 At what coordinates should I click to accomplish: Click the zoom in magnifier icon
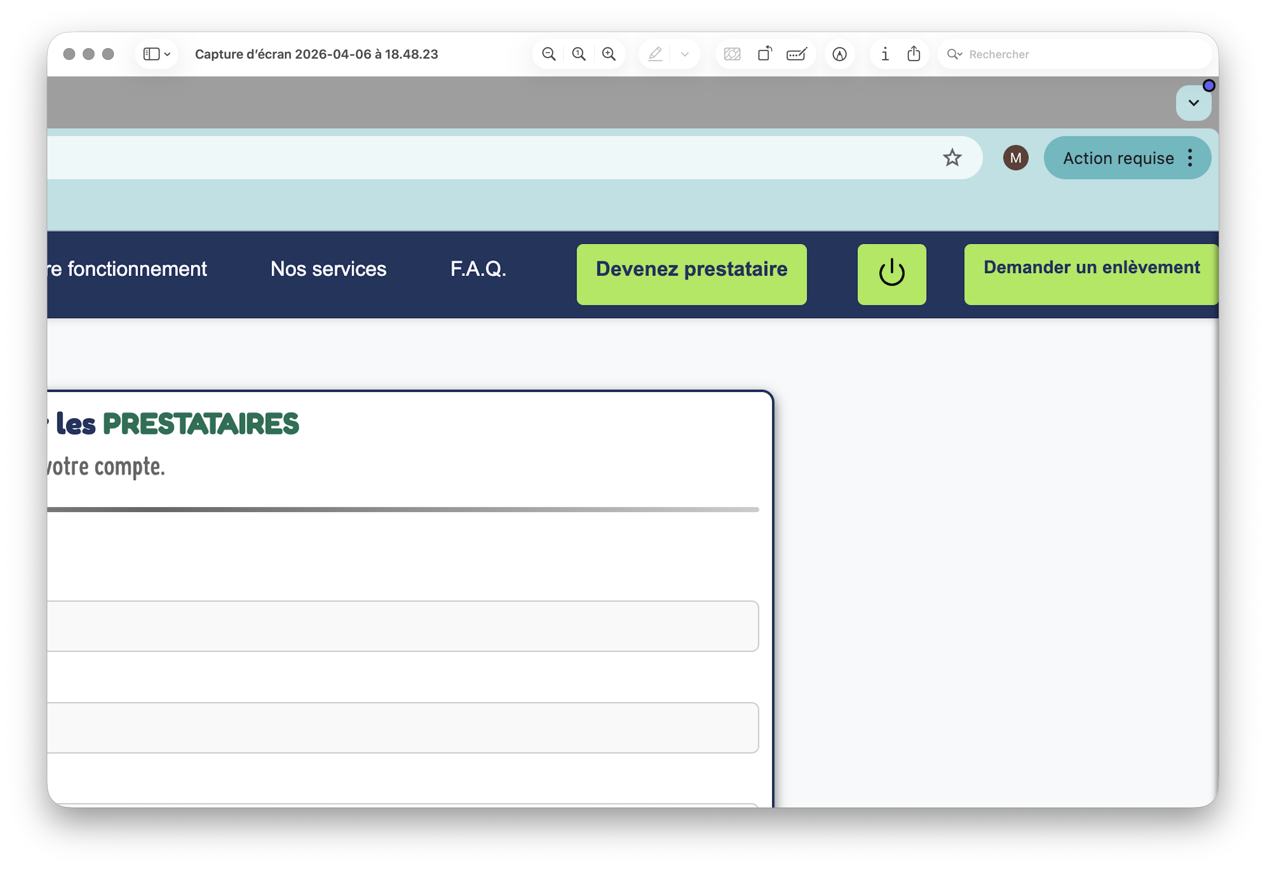609,54
